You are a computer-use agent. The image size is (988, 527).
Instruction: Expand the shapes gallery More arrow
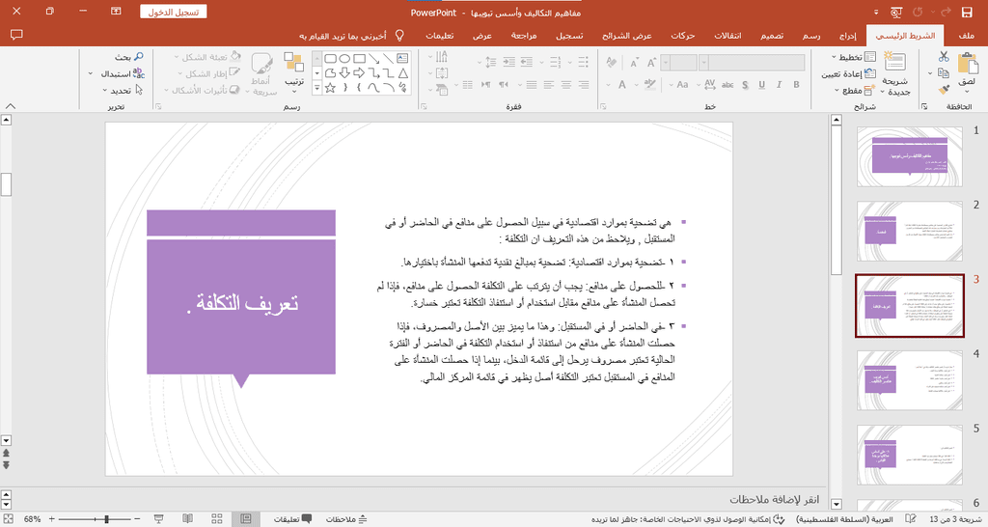click(x=316, y=88)
